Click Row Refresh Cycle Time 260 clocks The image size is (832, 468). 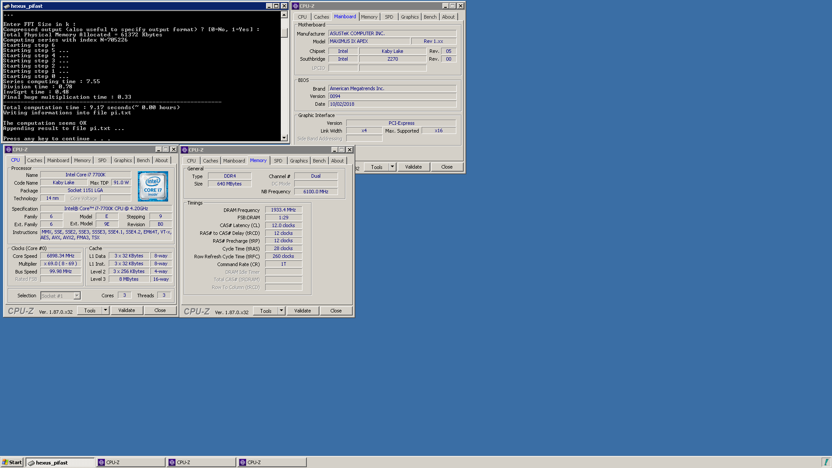coord(283,256)
